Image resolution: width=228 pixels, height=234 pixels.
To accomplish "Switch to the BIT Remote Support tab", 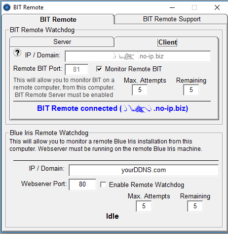I will click(171, 19).
